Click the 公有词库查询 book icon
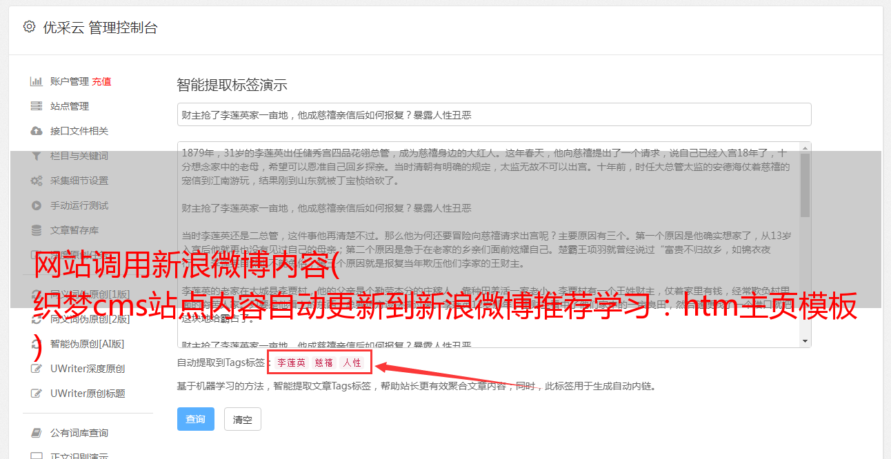Viewport: 891px width, 459px height. coord(37,433)
